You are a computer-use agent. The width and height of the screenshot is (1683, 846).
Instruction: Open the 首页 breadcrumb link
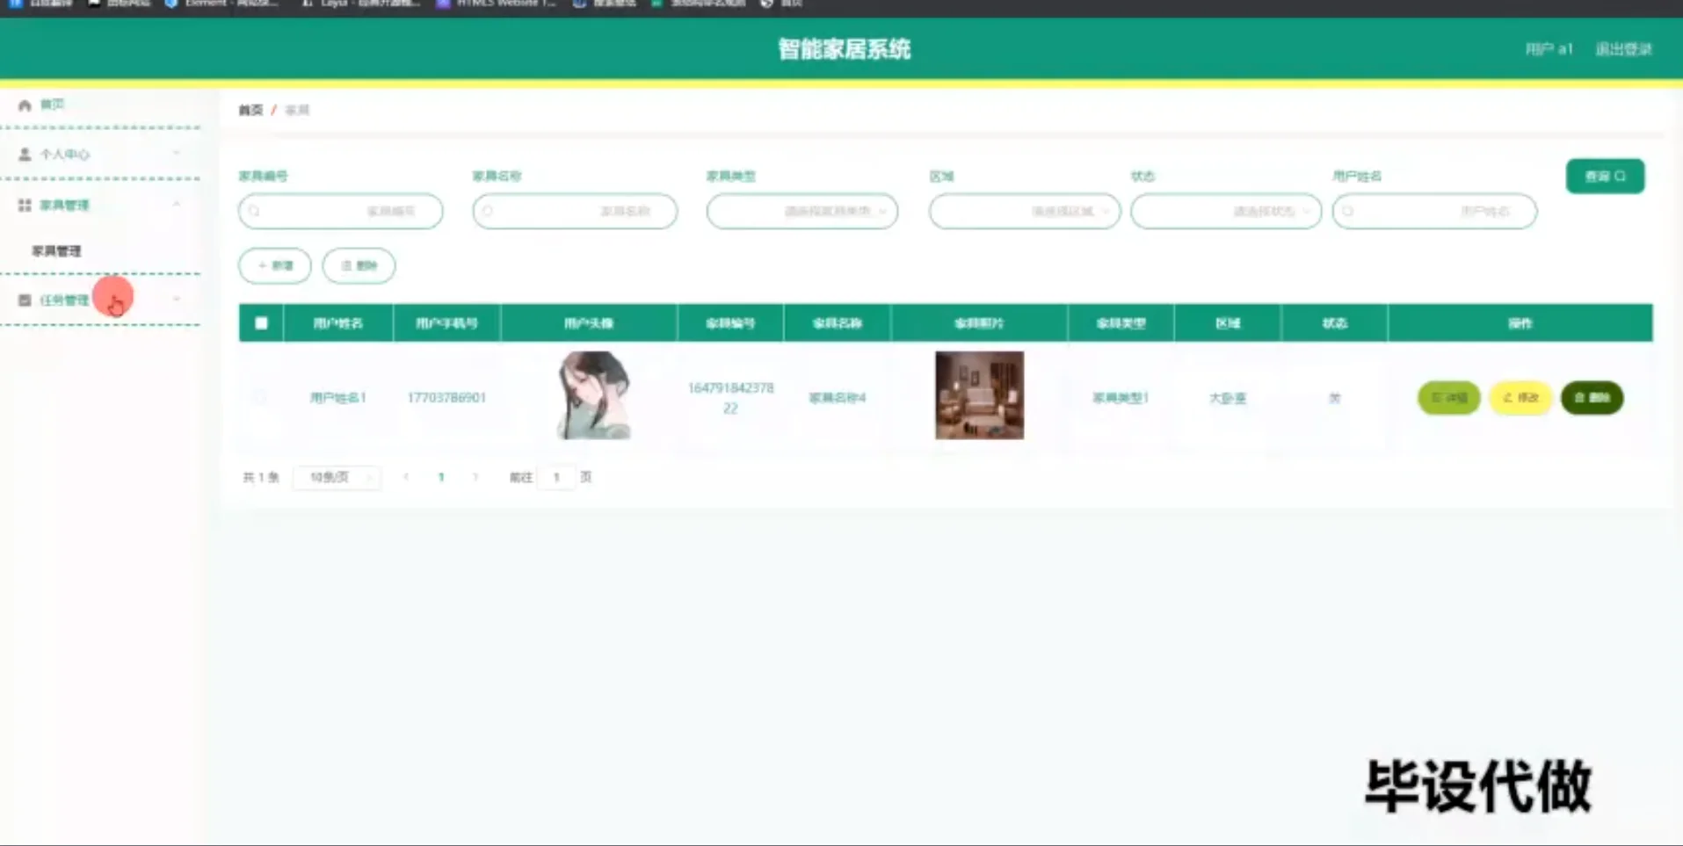pos(249,110)
